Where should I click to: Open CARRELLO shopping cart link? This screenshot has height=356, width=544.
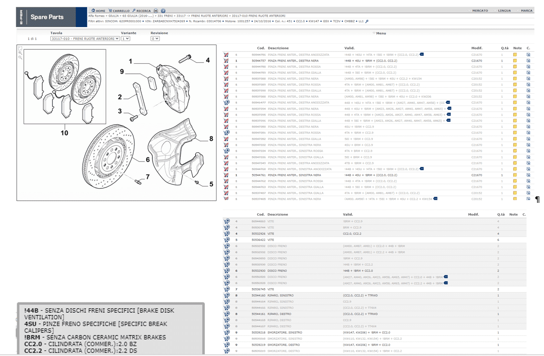(119, 10)
